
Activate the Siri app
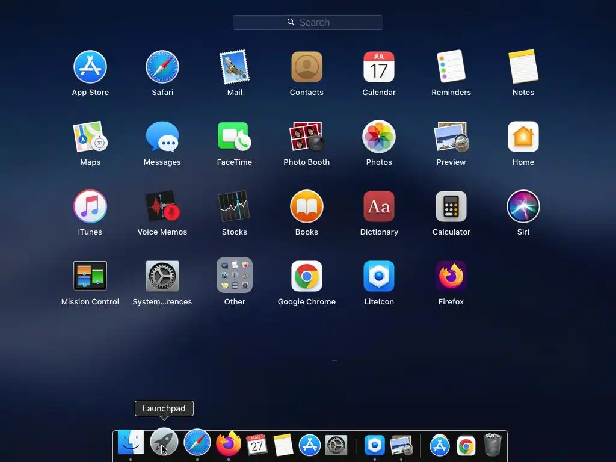tap(523, 206)
